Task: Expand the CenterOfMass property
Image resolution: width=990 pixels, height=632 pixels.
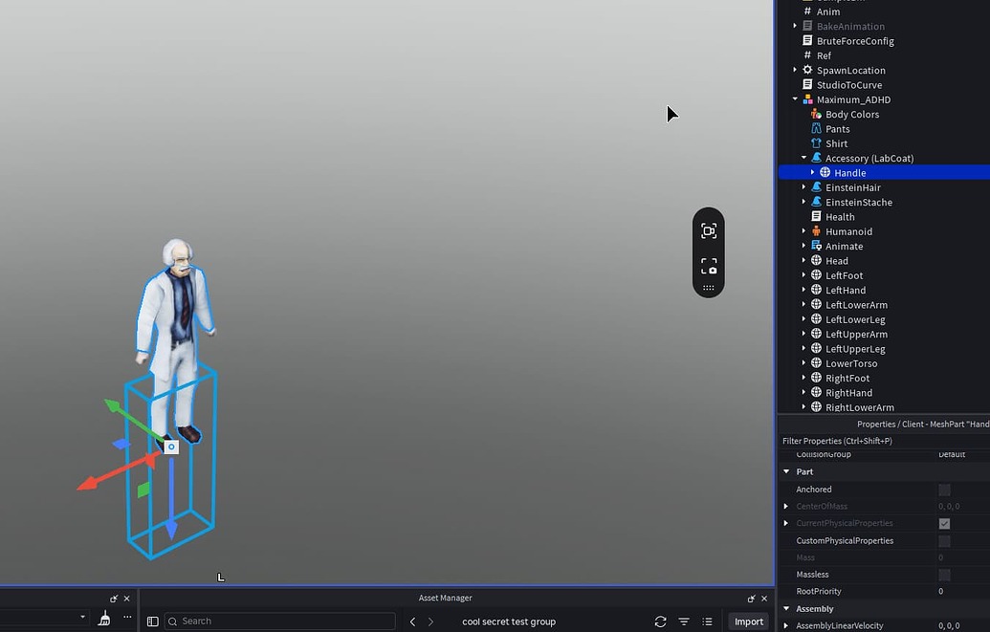Action: click(786, 507)
